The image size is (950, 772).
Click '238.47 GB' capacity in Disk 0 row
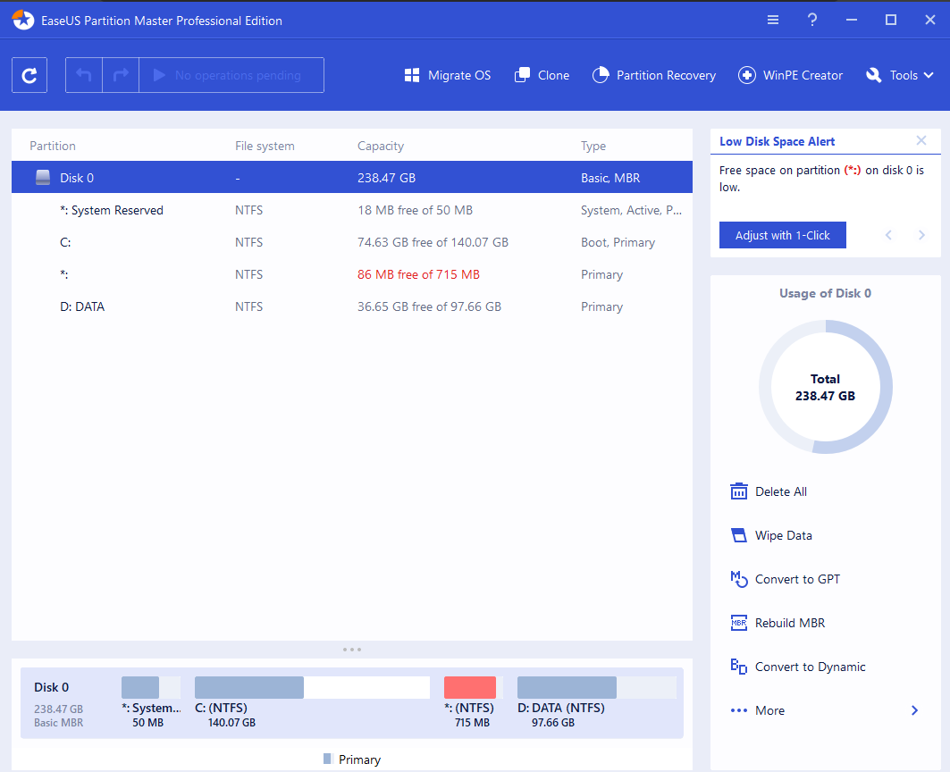click(386, 178)
